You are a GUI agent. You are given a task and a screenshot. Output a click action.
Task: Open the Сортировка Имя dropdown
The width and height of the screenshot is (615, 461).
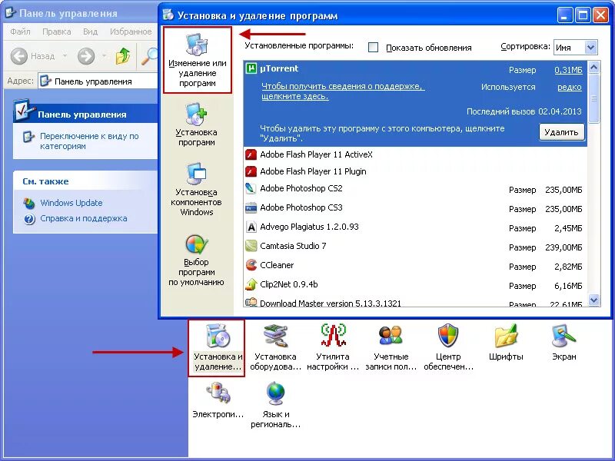coord(575,48)
